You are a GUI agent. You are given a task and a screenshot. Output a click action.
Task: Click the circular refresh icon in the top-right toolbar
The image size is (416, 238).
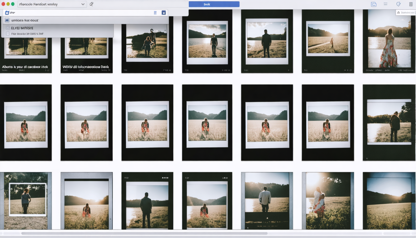click(398, 4)
